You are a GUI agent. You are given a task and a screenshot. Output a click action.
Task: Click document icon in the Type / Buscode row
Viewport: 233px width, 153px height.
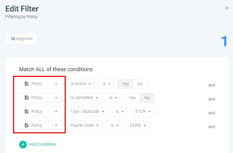point(27,111)
